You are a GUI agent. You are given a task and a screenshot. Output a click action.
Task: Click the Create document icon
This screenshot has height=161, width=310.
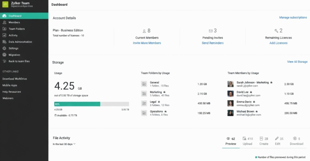[261, 139]
